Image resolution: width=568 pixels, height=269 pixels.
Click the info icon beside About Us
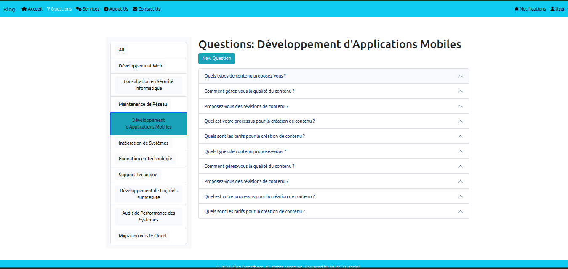tap(106, 9)
